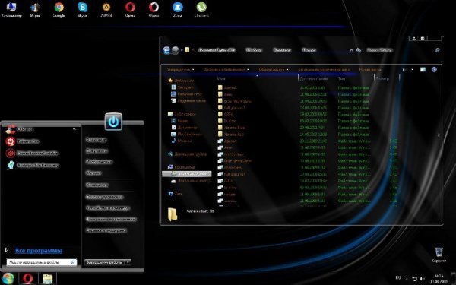Sort files by Дата изменения column

point(314,78)
